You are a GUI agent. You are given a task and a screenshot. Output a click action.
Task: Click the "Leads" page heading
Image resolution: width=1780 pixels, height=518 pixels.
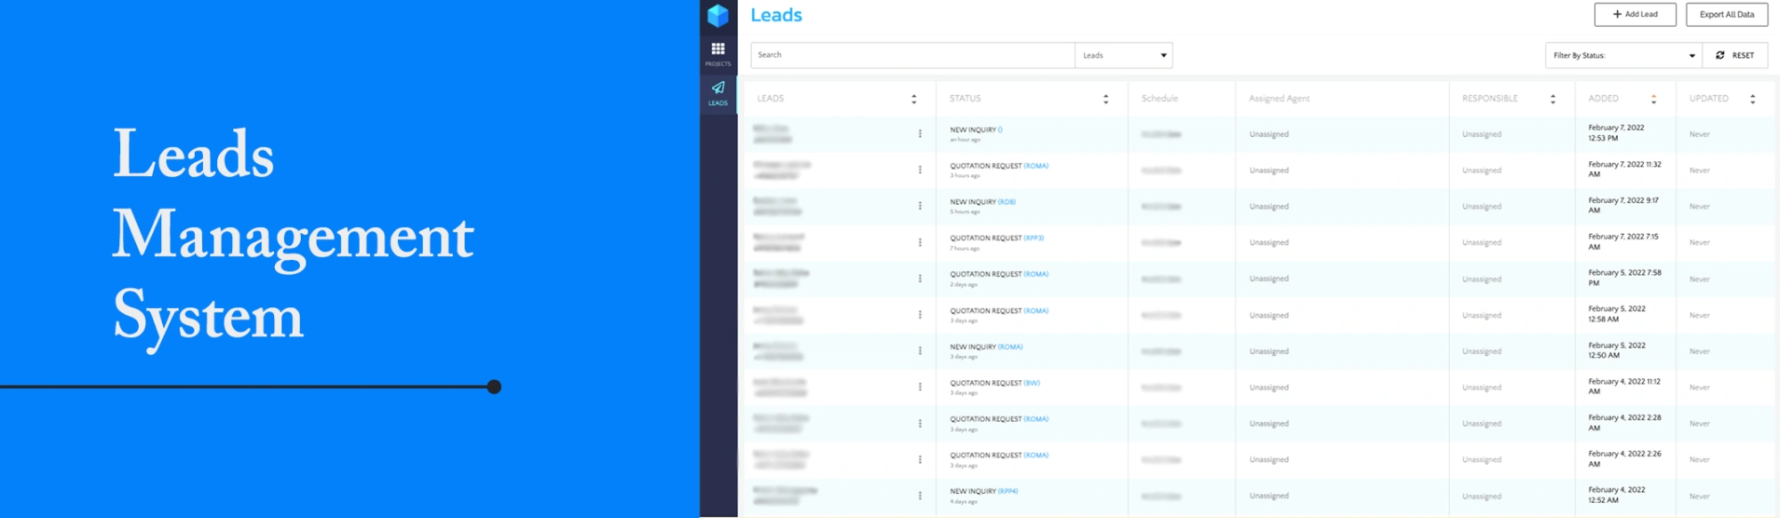tap(776, 15)
